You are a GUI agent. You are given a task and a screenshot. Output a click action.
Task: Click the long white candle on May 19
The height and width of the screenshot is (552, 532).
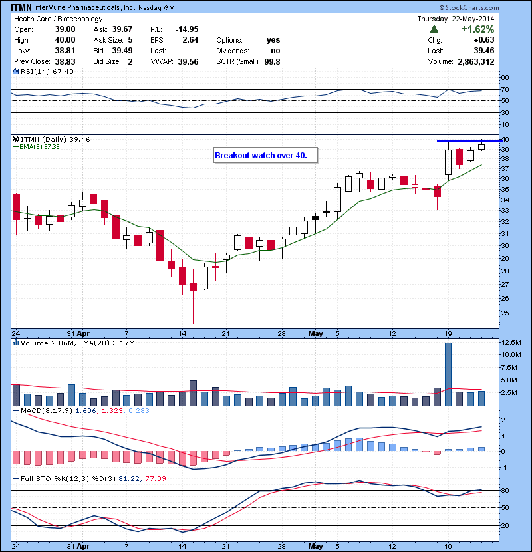click(x=448, y=162)
